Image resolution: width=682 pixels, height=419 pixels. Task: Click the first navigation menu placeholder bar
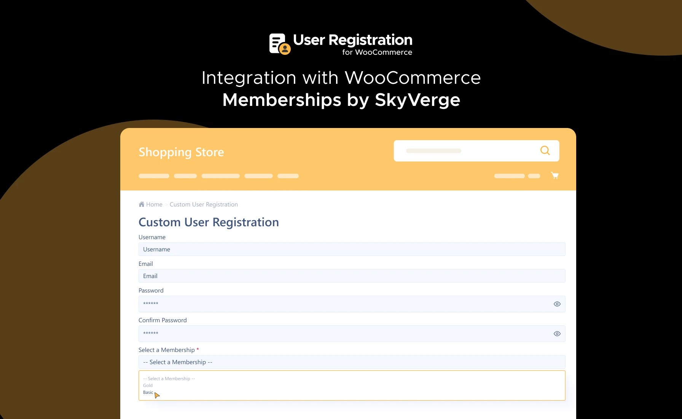[154, 176]
